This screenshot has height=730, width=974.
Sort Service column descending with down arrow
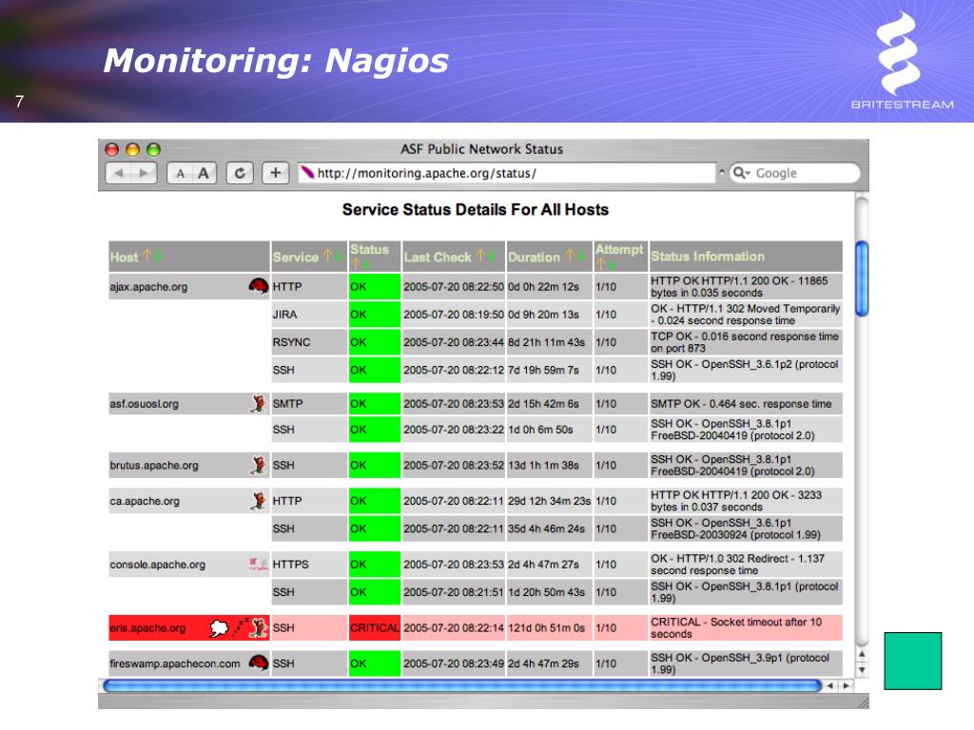[339, 255]
